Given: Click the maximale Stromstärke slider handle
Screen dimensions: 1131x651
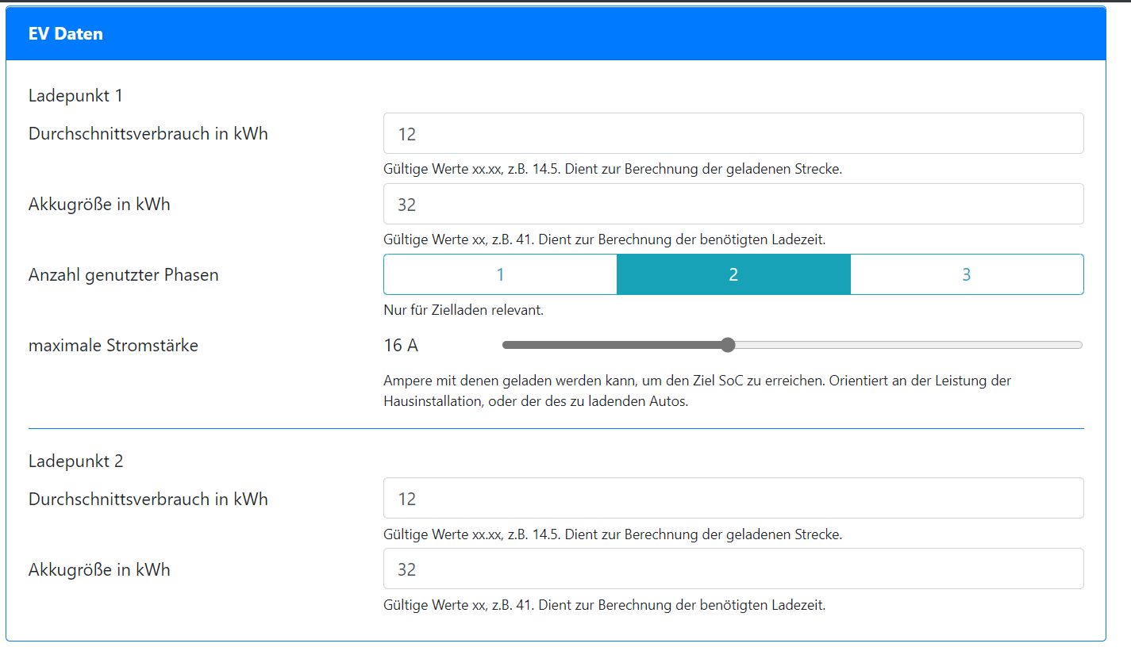Looking at the screenshot, I should [x=728, y=345].
